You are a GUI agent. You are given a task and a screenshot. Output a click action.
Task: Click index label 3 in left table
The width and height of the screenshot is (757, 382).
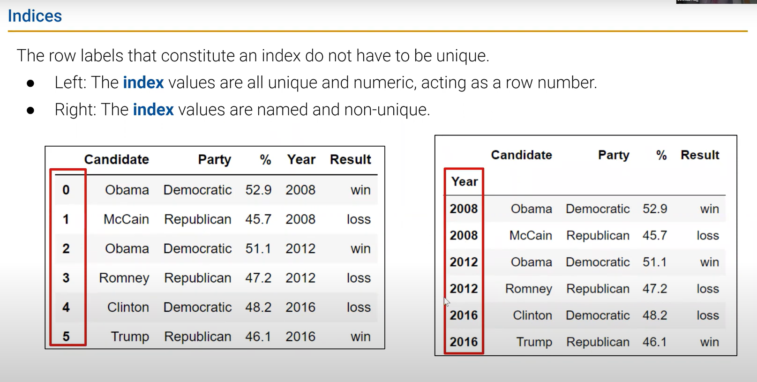click(x=66, y=278)
